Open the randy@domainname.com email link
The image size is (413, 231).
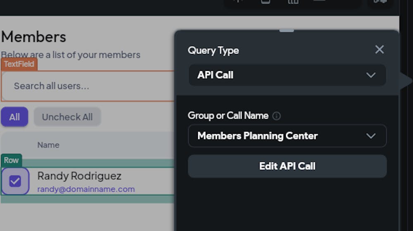[86, 189]
